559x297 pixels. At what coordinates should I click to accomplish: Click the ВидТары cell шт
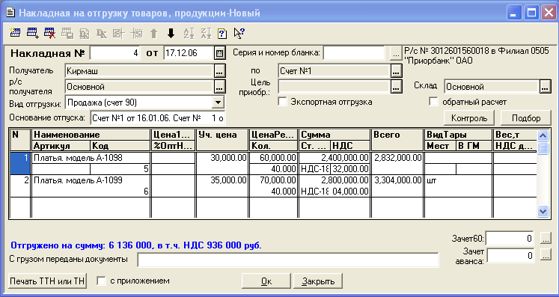459,180
